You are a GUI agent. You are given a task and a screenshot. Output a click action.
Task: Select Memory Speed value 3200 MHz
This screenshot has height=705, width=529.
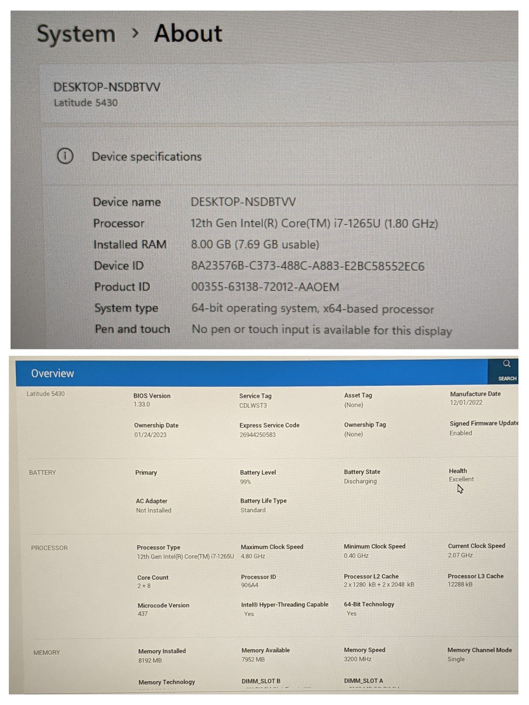click(358, 659)
